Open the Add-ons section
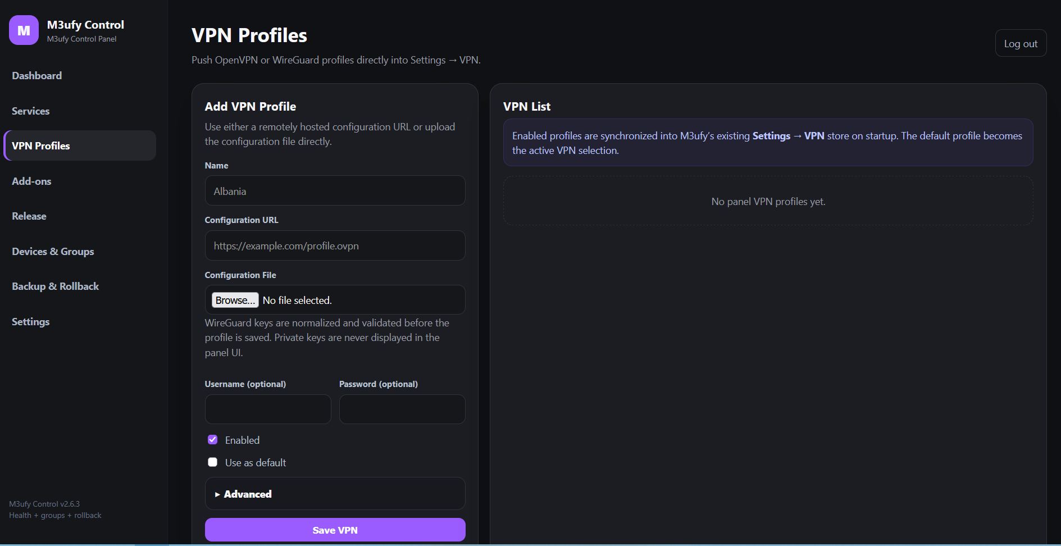 31,181
